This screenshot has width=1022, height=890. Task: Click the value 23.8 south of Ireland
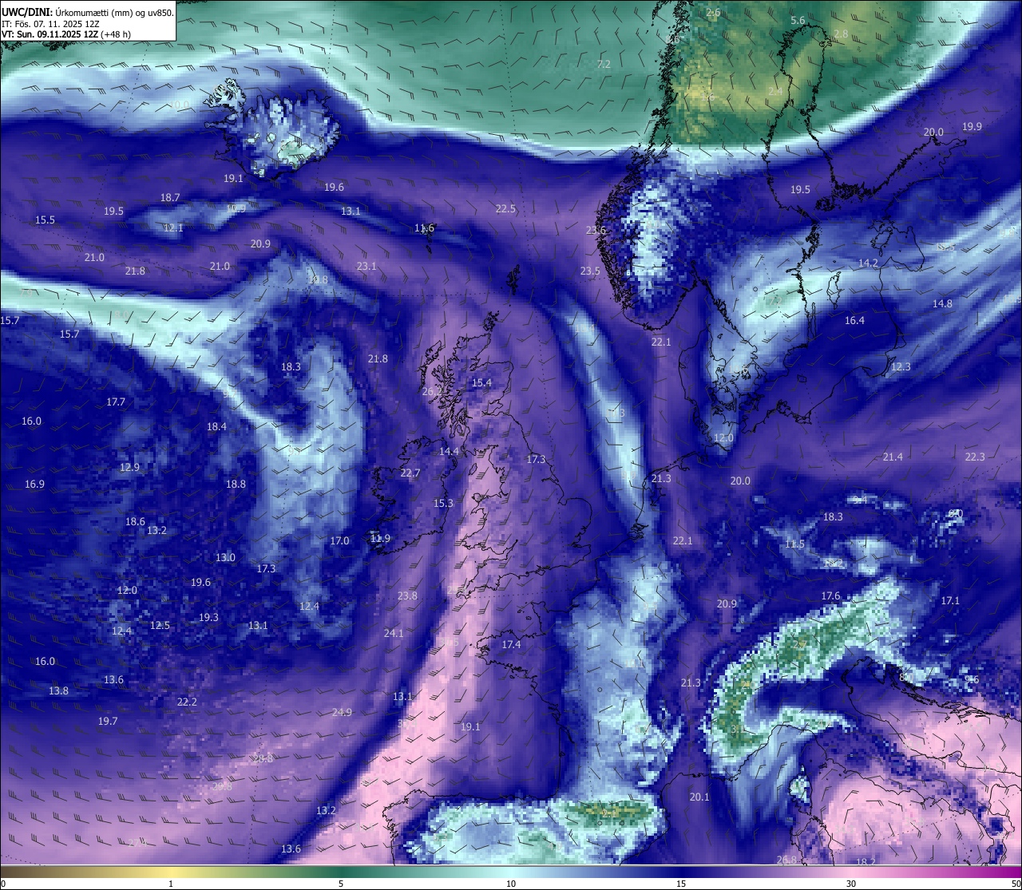pos(407,595)
